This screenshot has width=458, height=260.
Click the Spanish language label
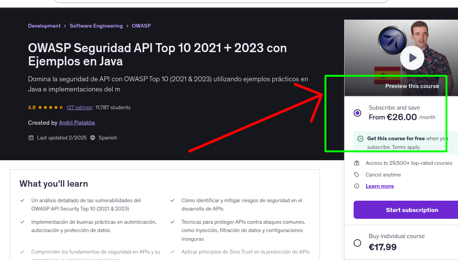click(x=108, y=138)
